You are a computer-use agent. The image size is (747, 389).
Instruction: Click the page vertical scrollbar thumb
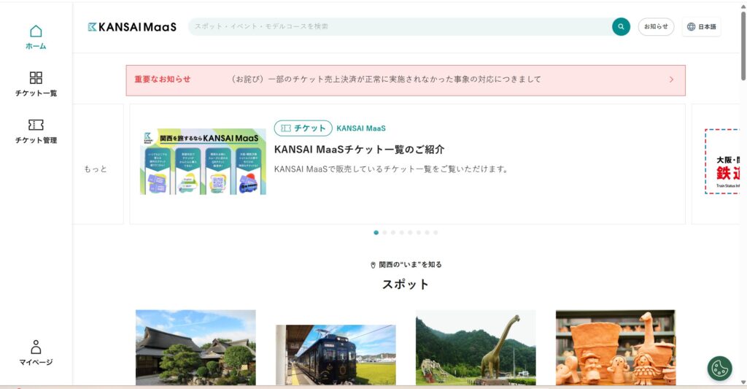tap(743, 45)
